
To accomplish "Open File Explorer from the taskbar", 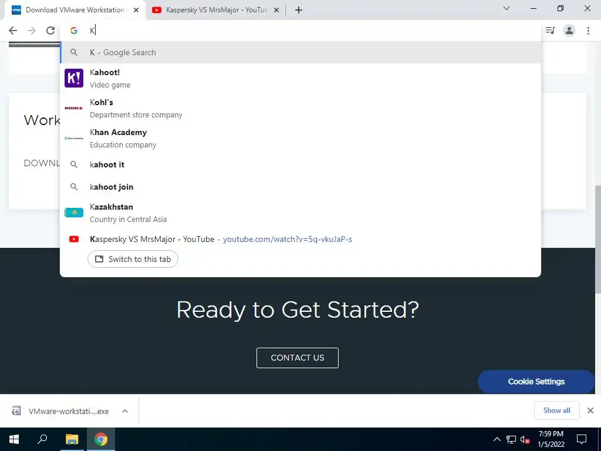I will click(72, 439).
